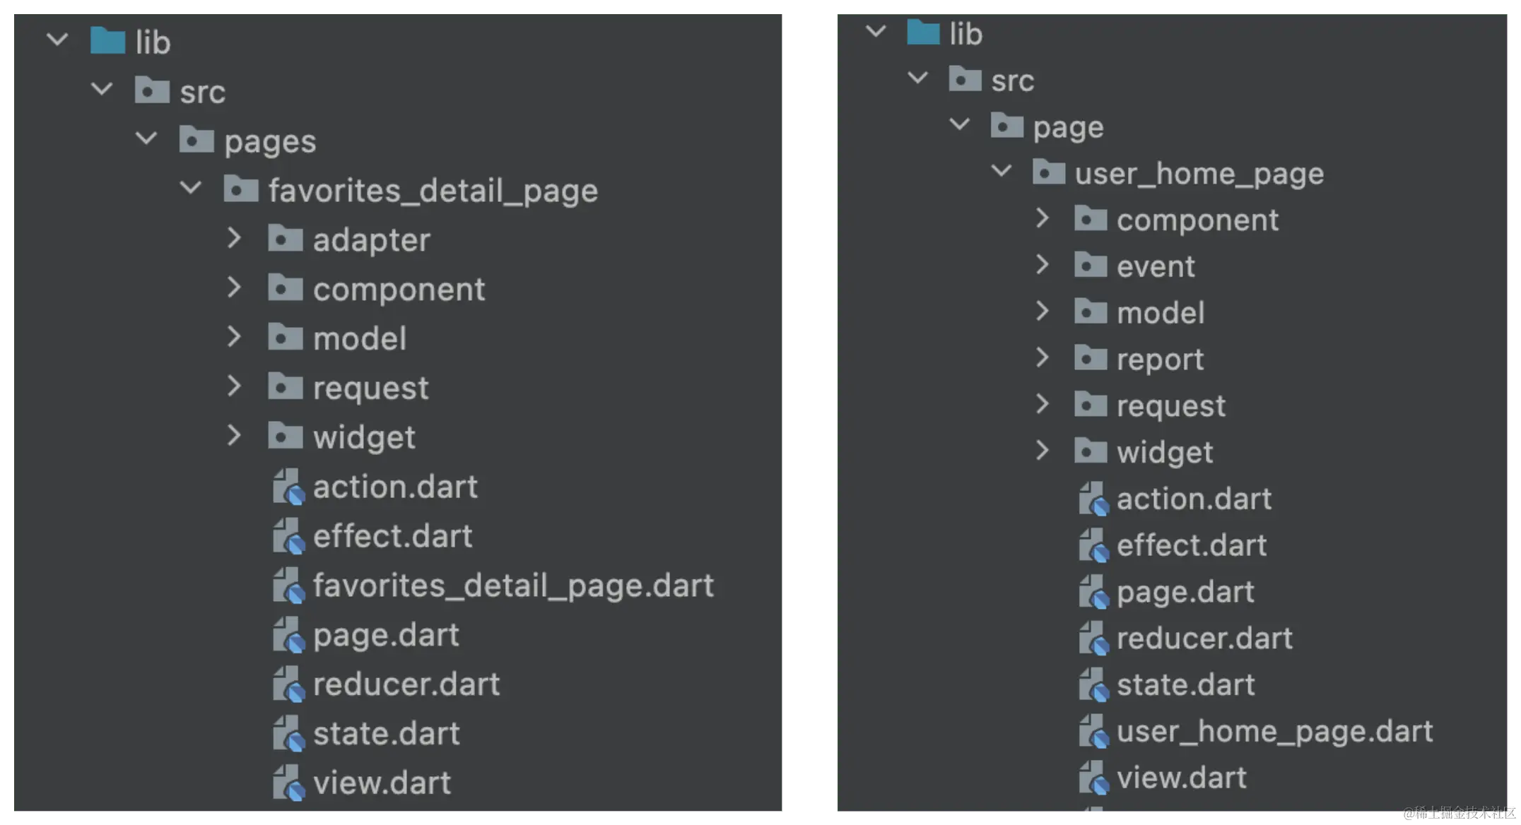The image size is (1521, 825).
Task: Select action.dart under user_home_page
Action: pyautogui.click(x=1194, y=499)
